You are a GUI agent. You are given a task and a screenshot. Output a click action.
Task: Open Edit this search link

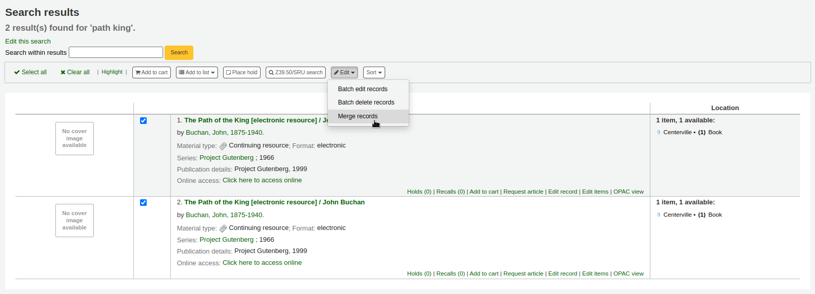coord(28,41)
